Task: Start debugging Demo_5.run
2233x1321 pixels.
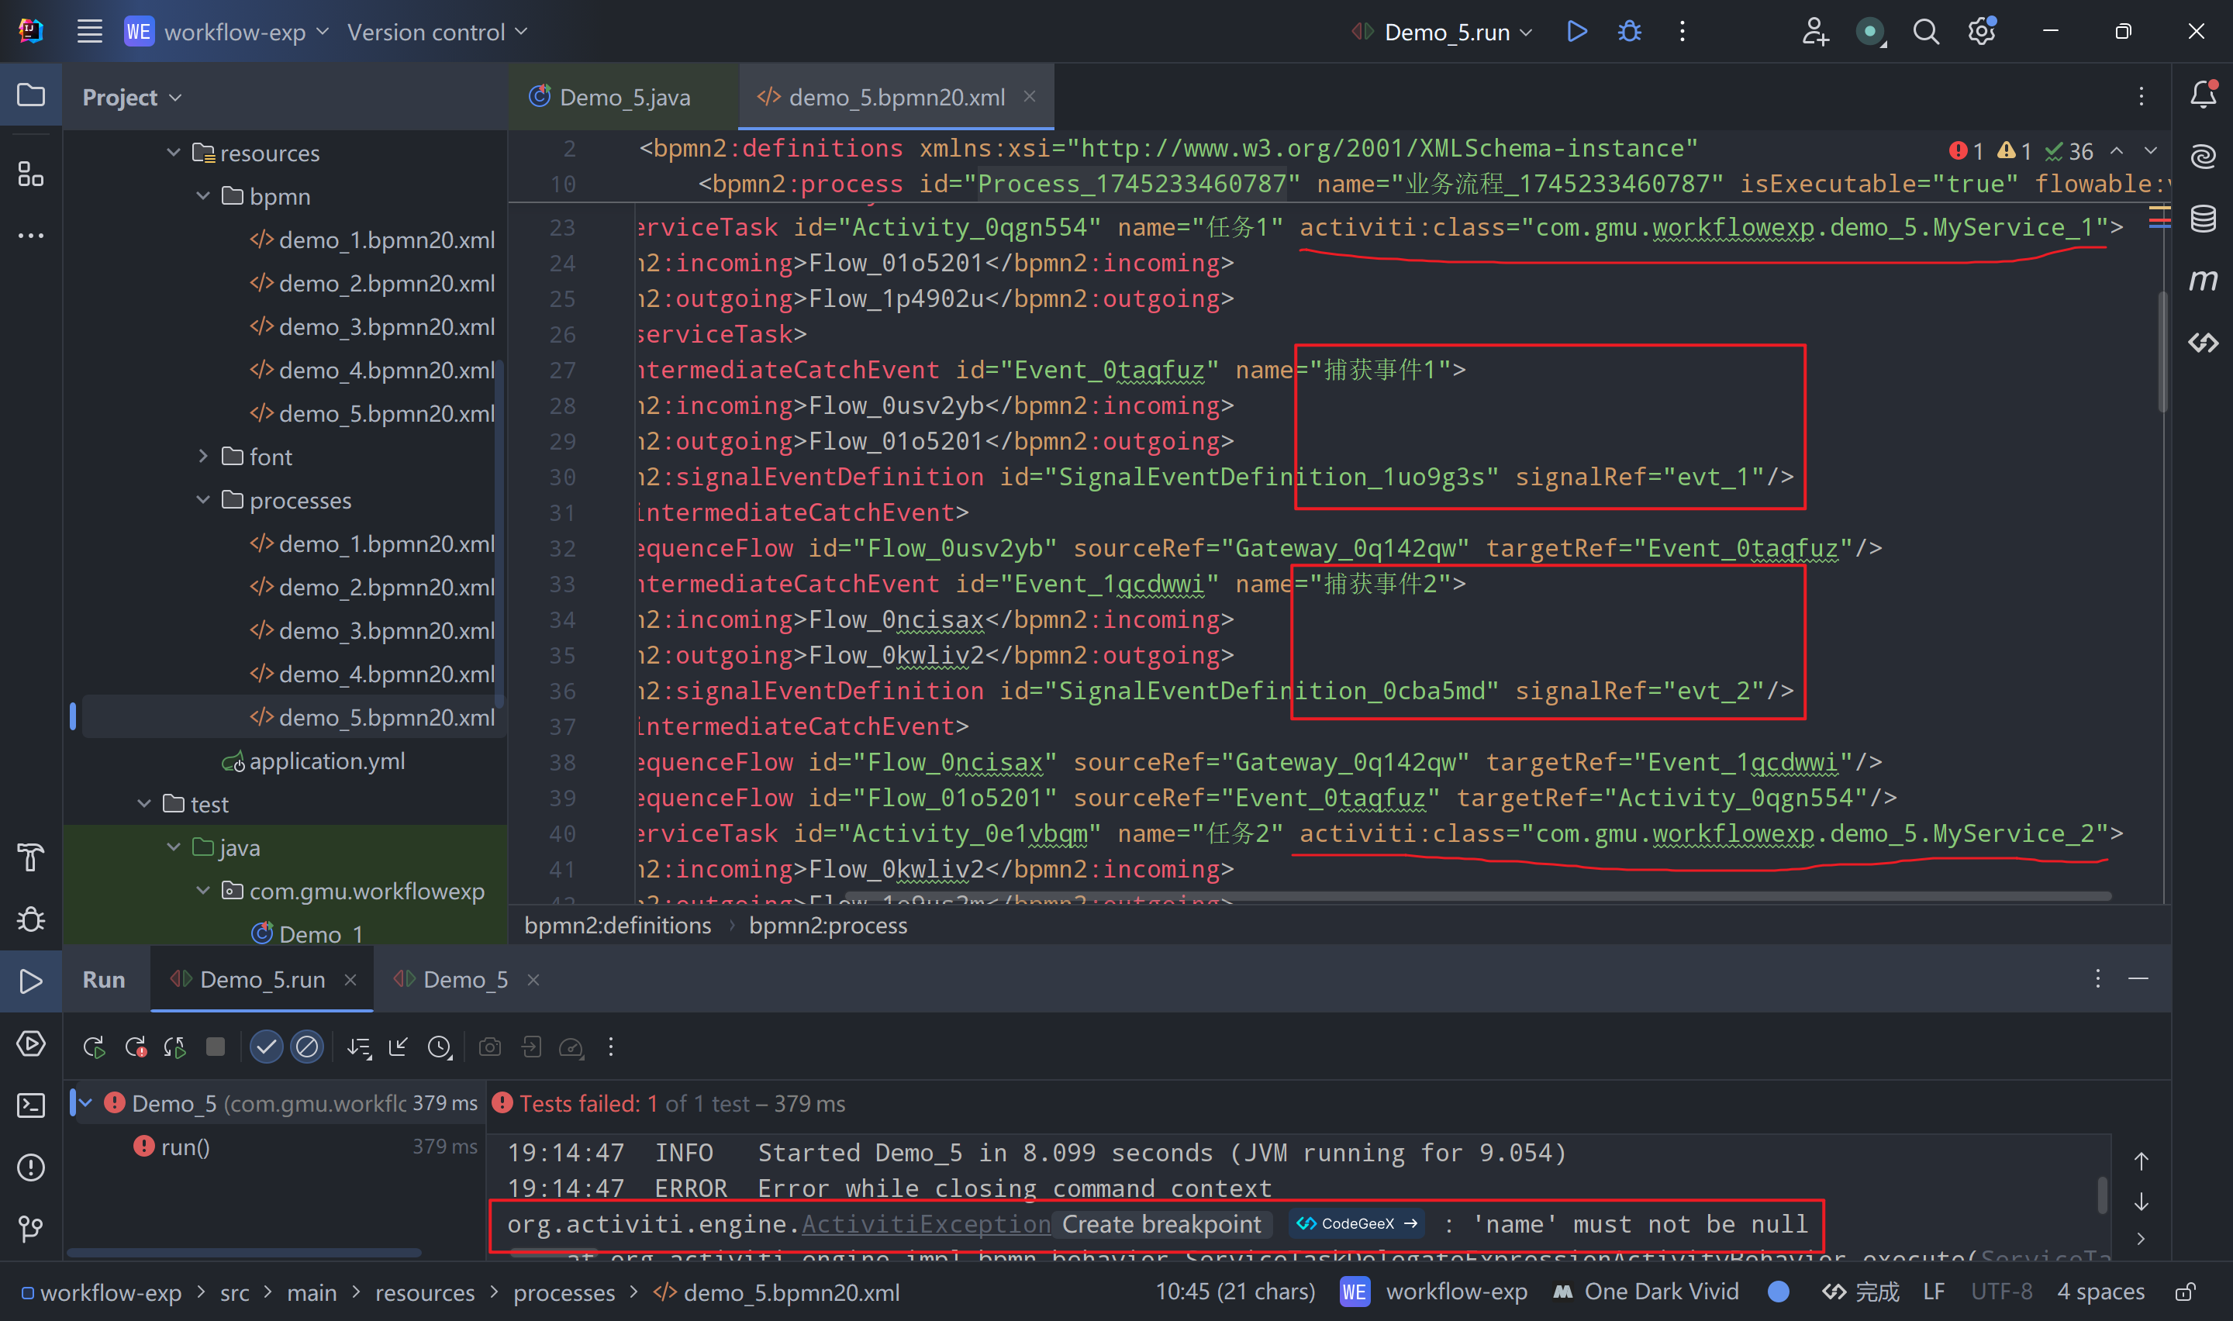Action: click(x=1630, y=32)
